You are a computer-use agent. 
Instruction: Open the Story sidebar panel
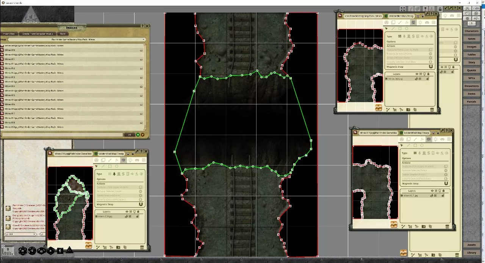tap(471, 62)
